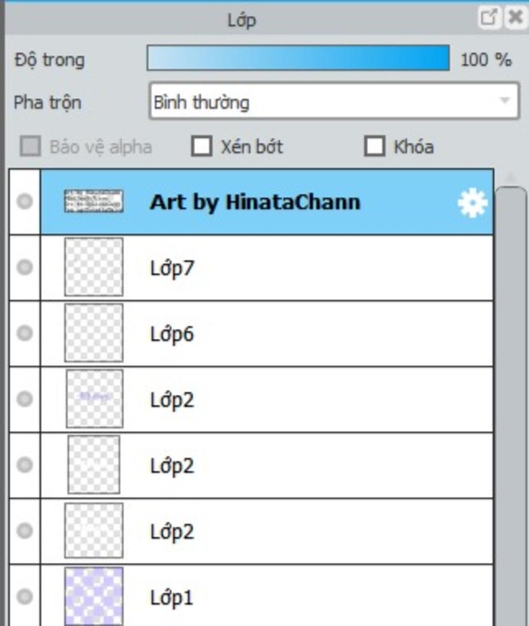Toggle visibility dot of Lớp6 layer

(24, 333)
